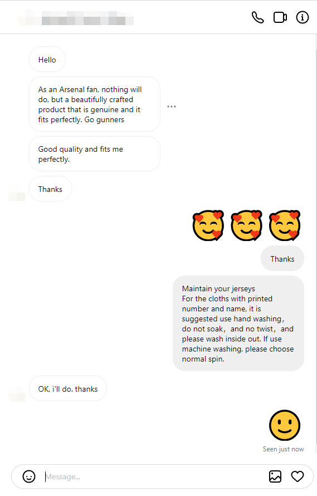Viewport: 317px width, 496px height.
Task: Click the sender avatar beside 'OK, i'll do'
Action: pyautogui.click(x=17, y=394)
